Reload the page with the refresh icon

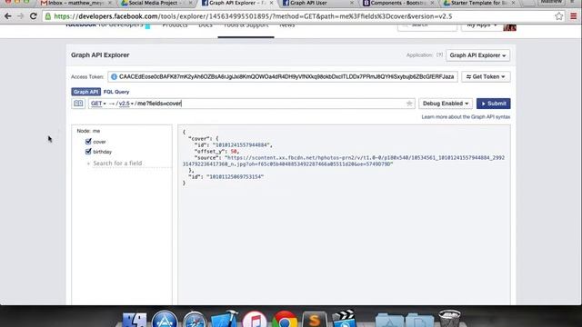(x=34, y=16)
